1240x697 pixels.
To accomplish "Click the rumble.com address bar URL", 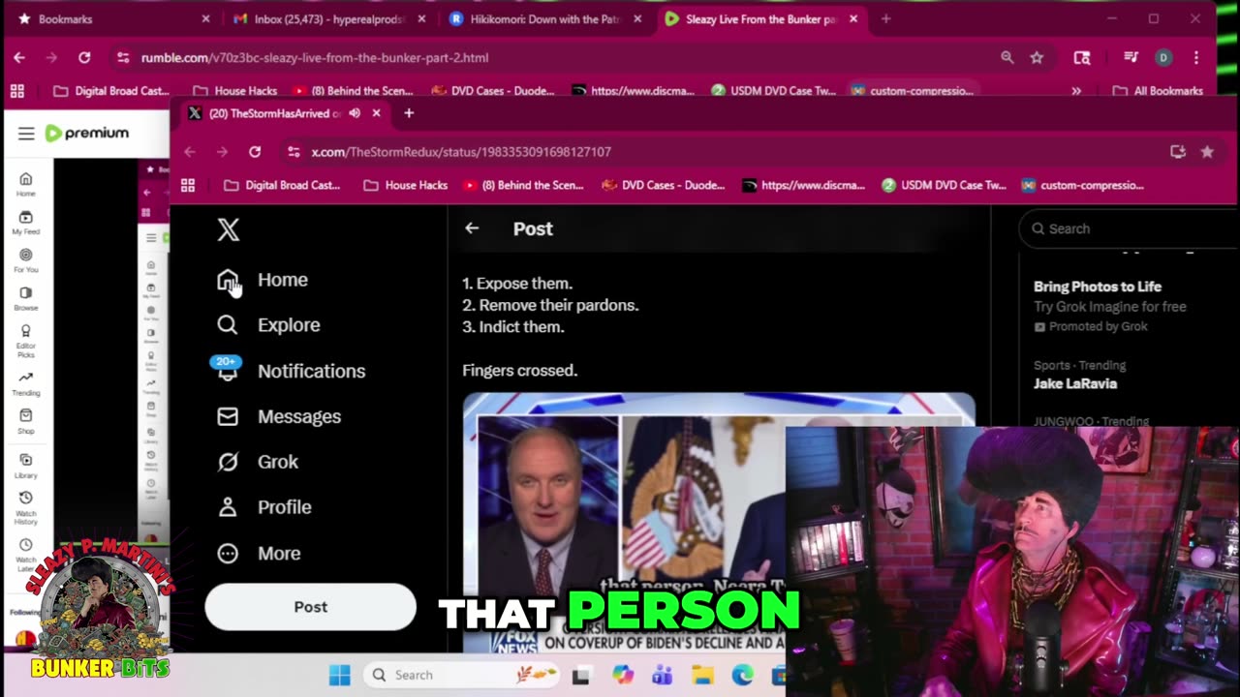I will (x=315, y=58).
